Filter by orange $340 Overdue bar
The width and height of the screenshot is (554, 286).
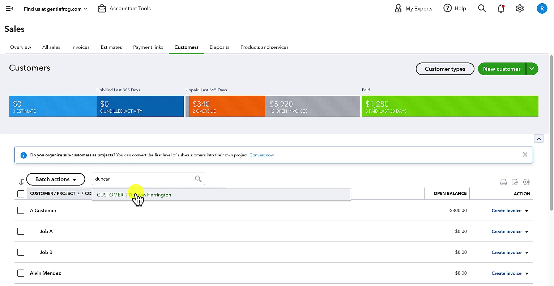click(227, 106)
